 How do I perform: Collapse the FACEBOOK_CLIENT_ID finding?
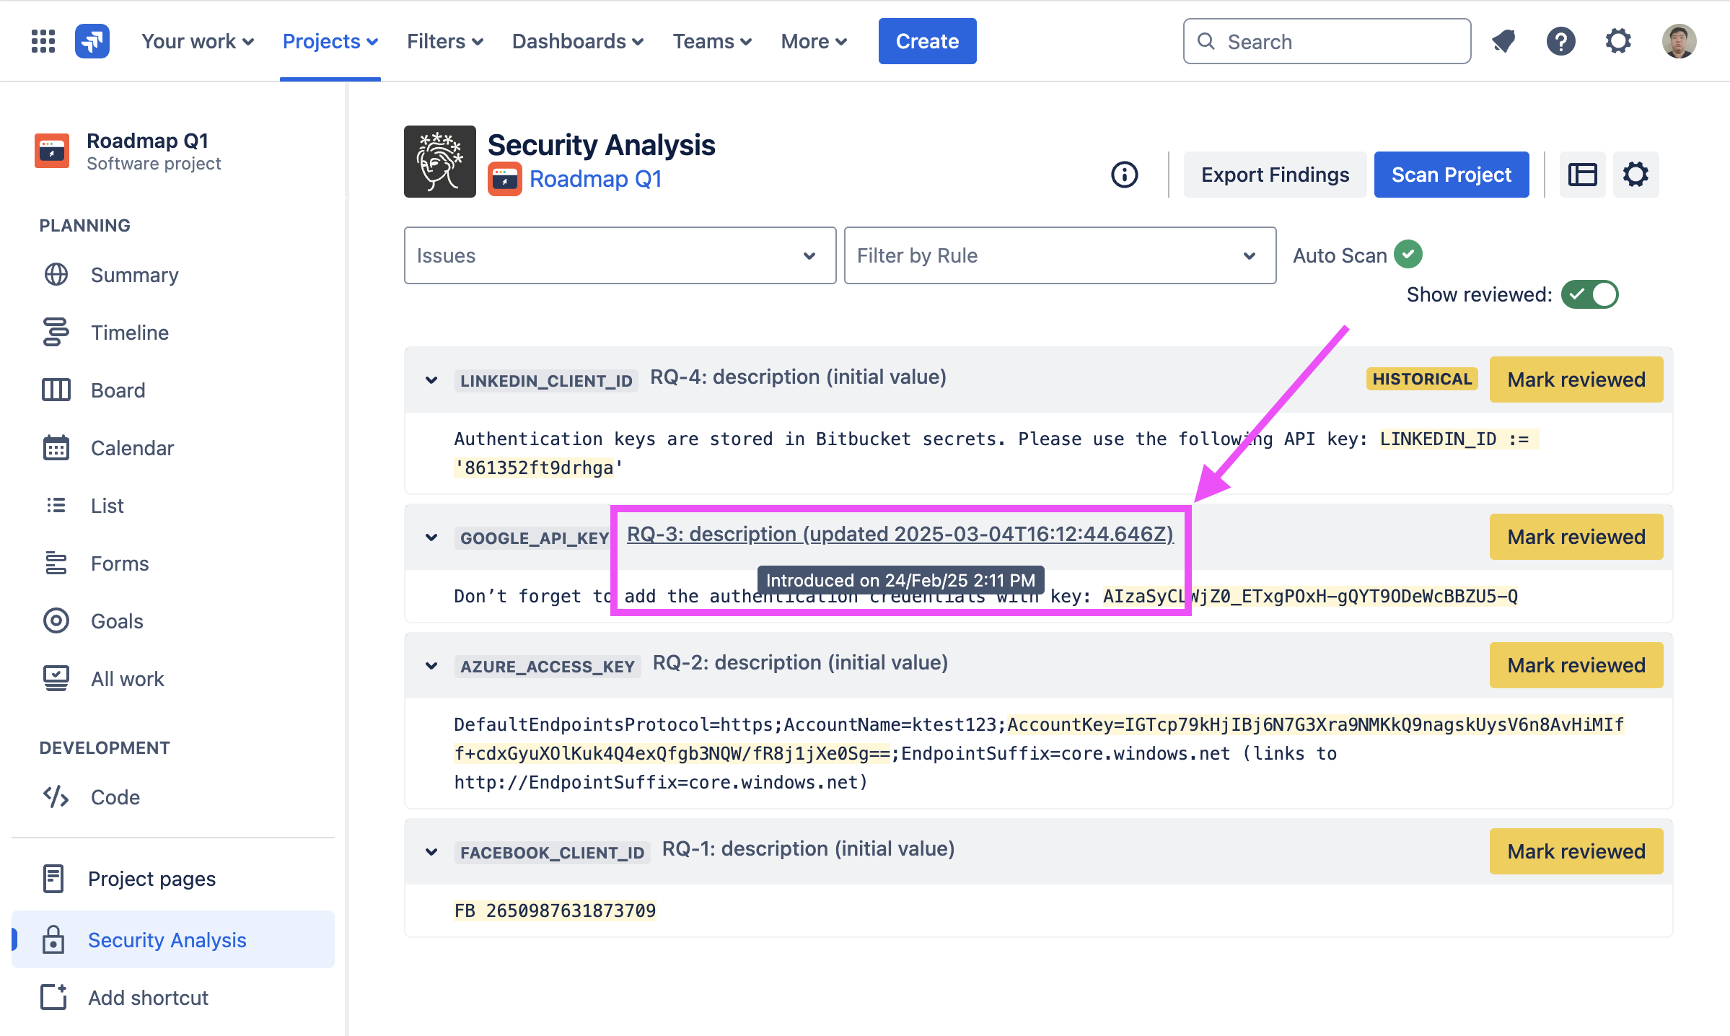coord(431,851)
